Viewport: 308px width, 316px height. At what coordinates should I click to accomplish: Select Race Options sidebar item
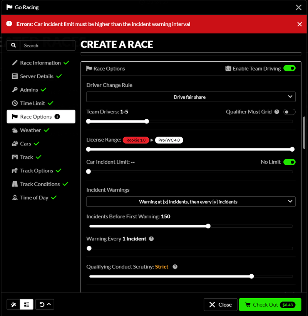click(41, 117)
